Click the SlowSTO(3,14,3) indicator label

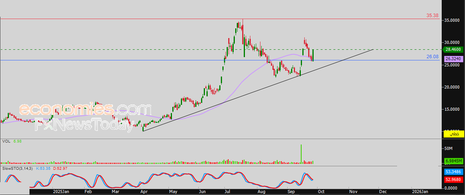[18, 169]
